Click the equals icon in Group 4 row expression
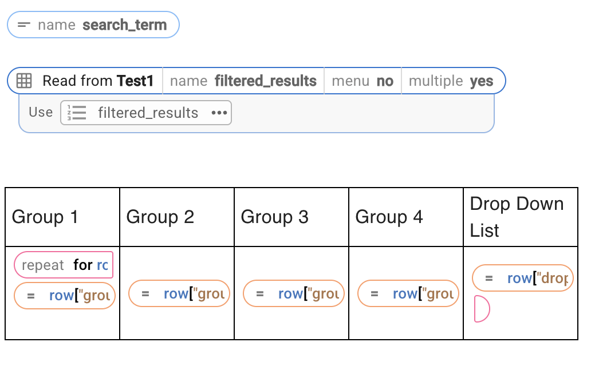The image size is (591, 366). (x=375, y=294)
